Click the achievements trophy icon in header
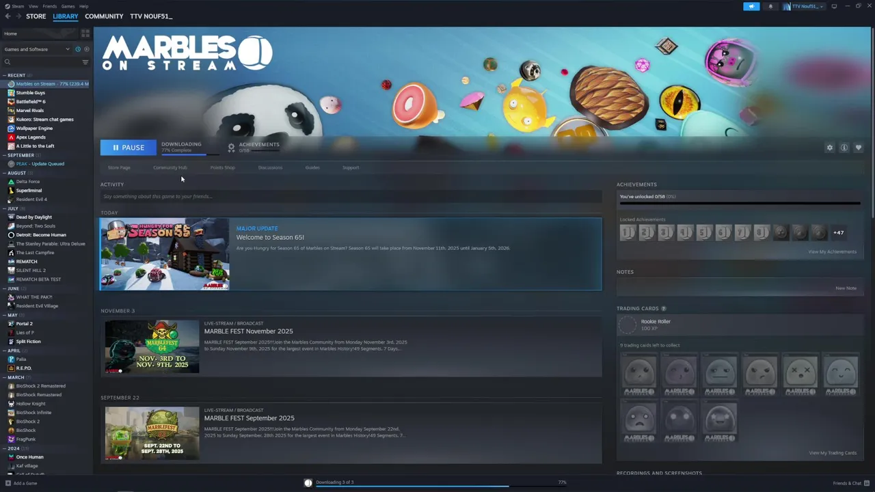Screen dimensions: 875x492 pos(231,148)
